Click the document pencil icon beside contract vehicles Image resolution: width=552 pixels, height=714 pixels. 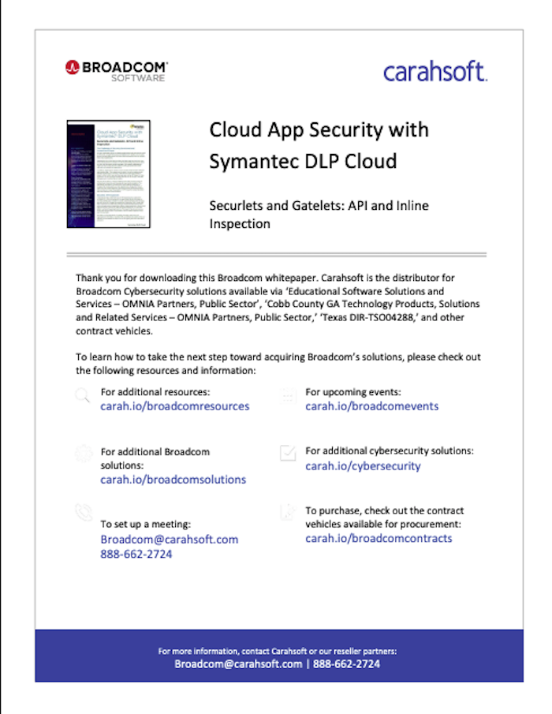(x=288, y=512)
